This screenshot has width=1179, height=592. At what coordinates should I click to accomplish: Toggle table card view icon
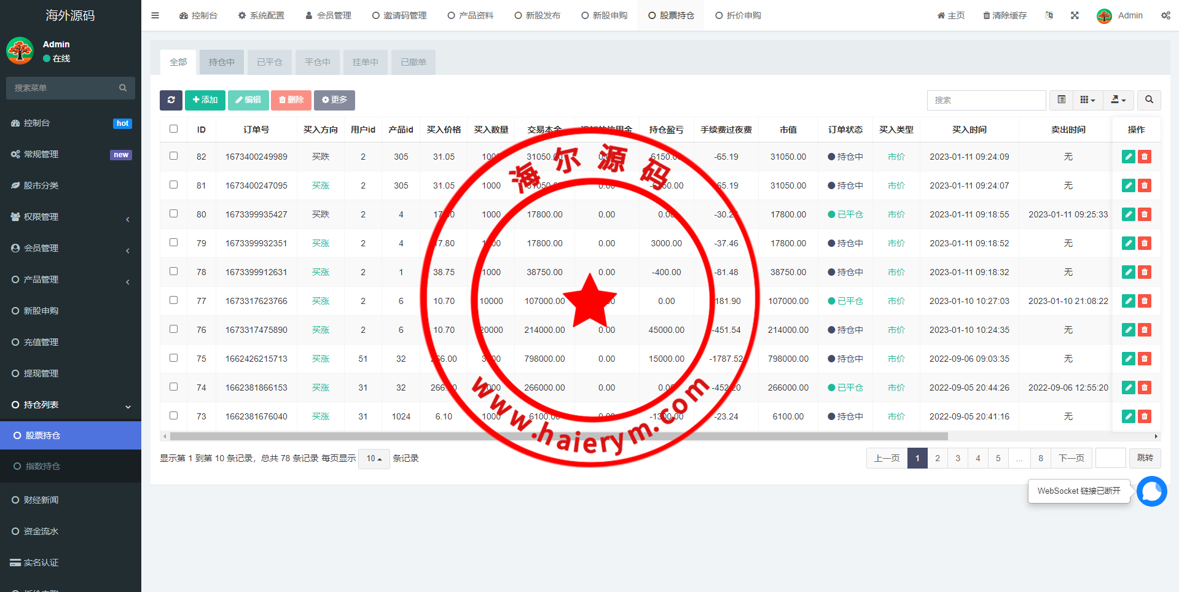(1061, 100)
